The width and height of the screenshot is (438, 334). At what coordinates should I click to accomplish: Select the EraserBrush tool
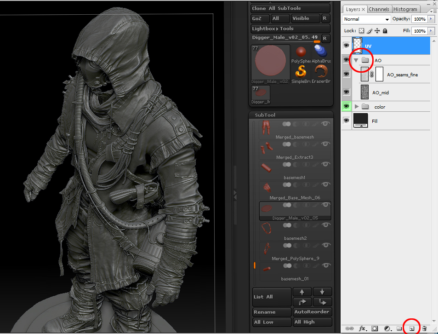point(321,75)
